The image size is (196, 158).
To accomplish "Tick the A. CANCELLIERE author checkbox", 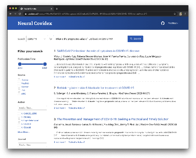I will [19, 113].
